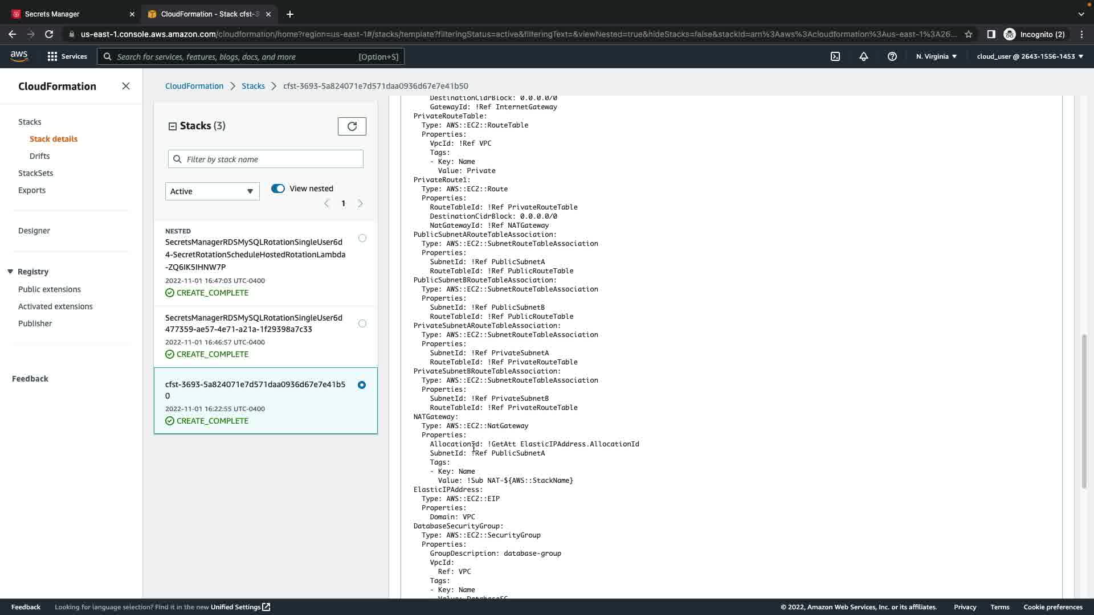Go to the Stacks breadcrumb link

coord(253,86)
